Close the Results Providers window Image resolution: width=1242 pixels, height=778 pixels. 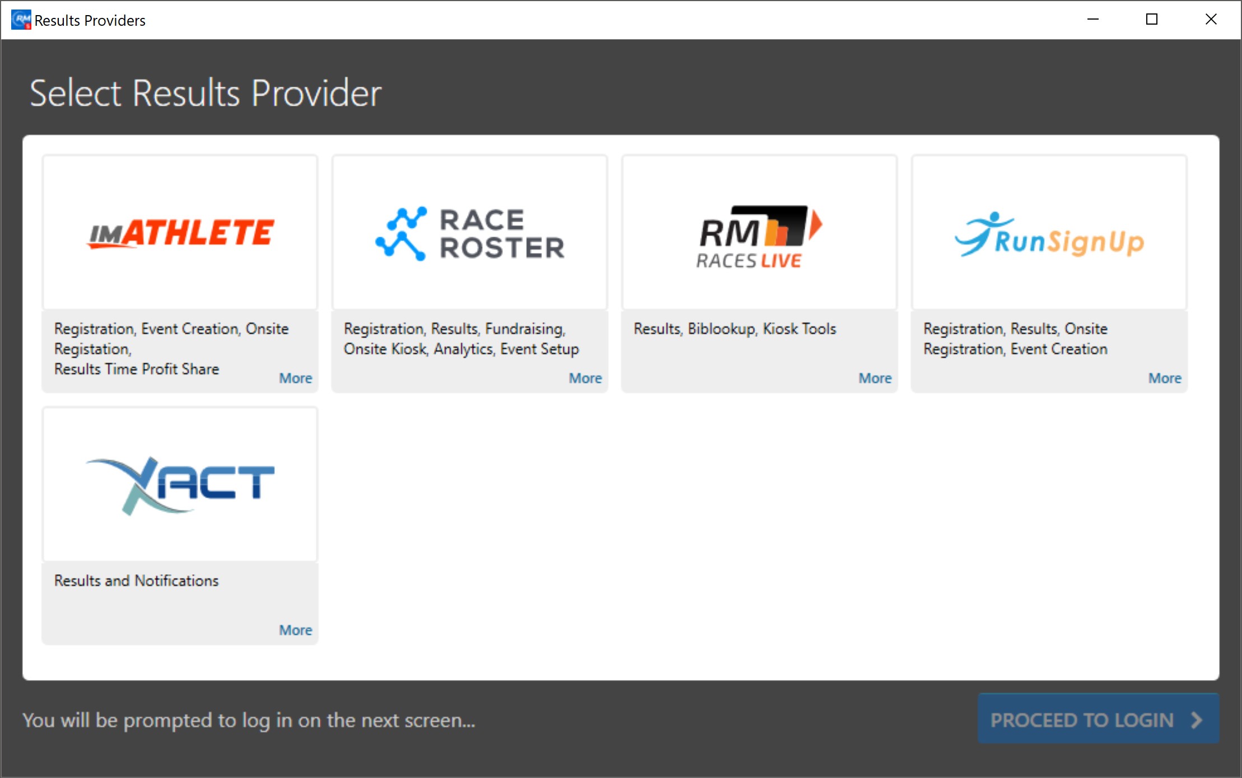[1211, 20]
